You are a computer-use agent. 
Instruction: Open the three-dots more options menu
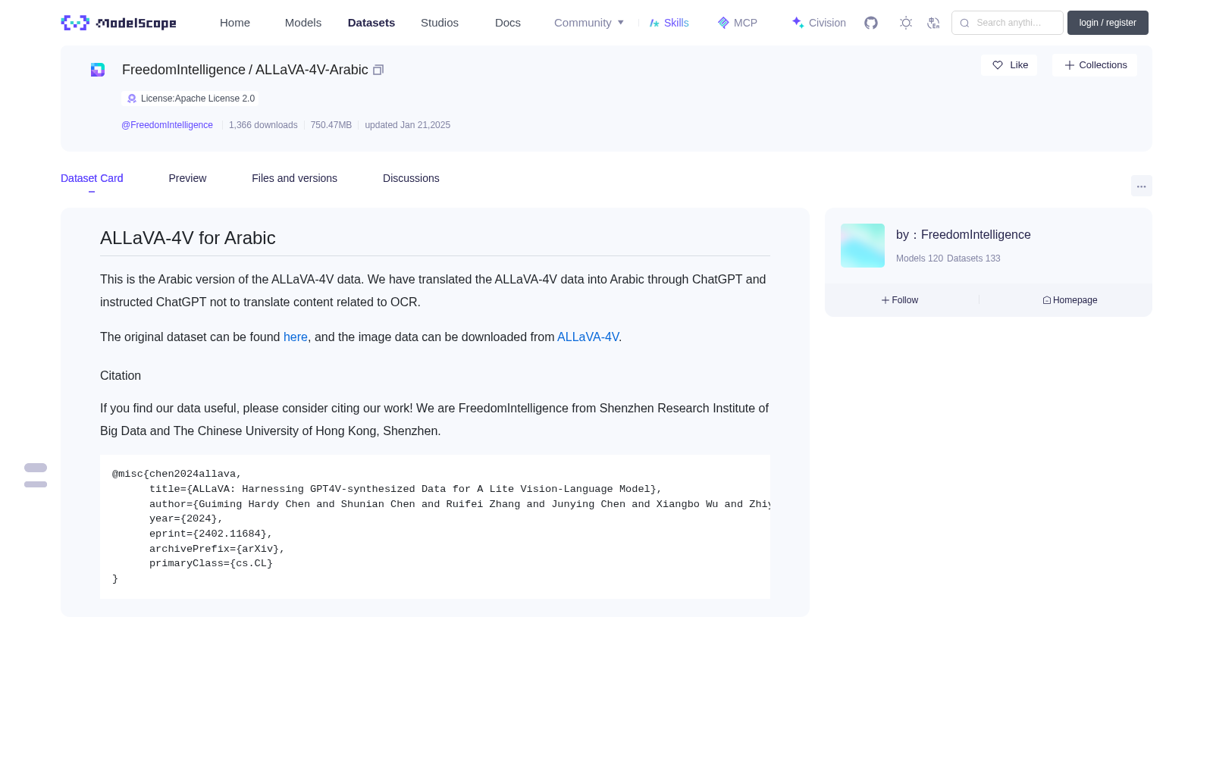click(1141, 186)
